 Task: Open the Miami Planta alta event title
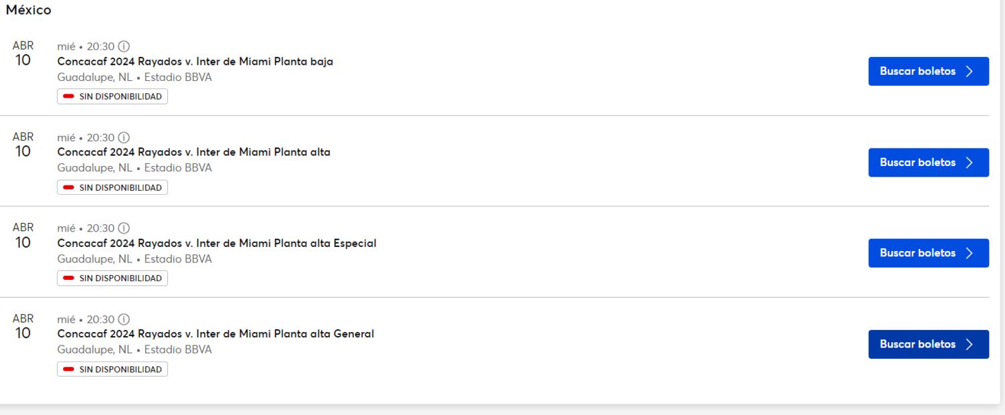(193, 153)
